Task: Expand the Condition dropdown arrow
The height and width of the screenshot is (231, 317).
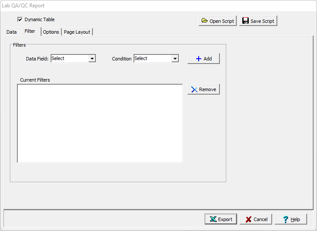Action: [x=175, y=59]
